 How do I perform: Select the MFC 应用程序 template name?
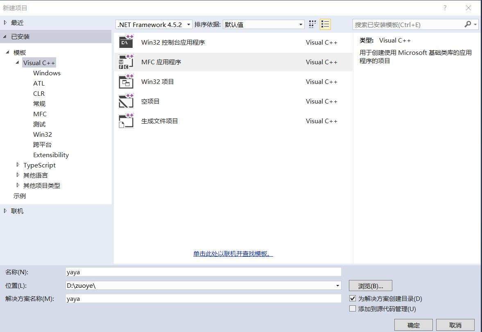161,62
